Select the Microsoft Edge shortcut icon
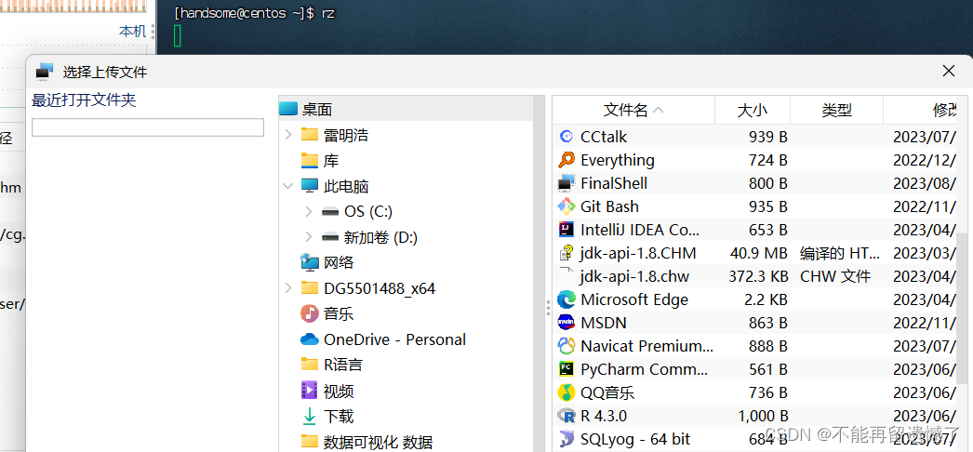The image size is (973, 452). pyautogui.click(x=566, y=299)
